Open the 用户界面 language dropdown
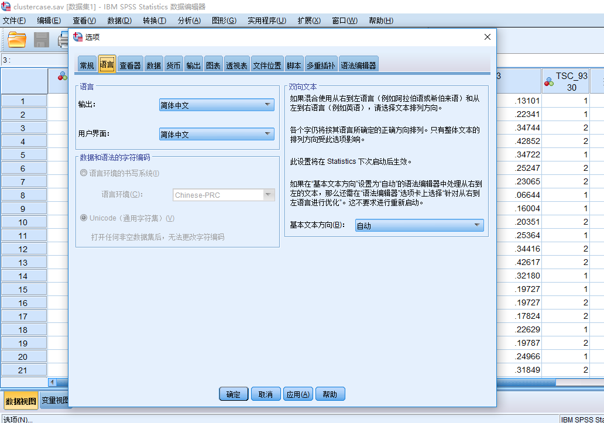Image resolution: width=604 pixels, height=423 pixels. pos(217,134)
